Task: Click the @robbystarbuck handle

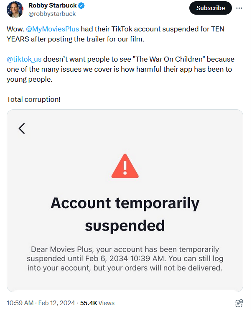Action: (x=52, y=14)
